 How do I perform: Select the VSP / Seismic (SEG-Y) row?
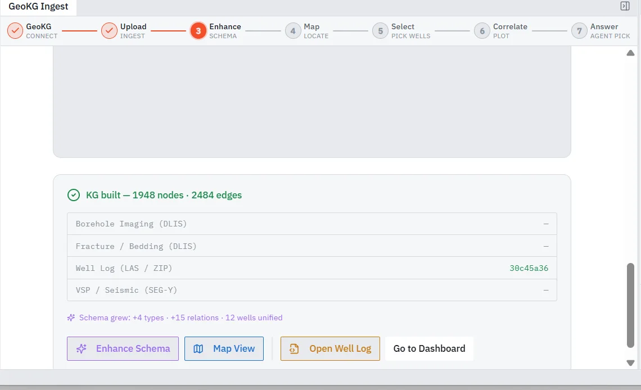pyautogui.click(x=312, y=290)
